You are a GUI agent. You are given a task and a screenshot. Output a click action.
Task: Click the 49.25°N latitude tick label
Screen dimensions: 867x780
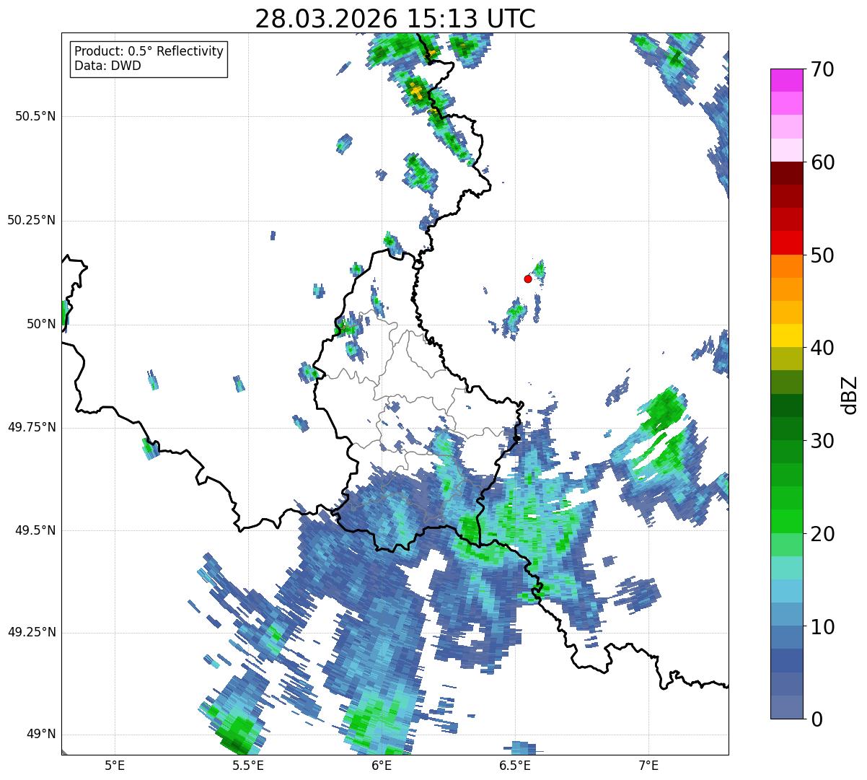(32, 633)
